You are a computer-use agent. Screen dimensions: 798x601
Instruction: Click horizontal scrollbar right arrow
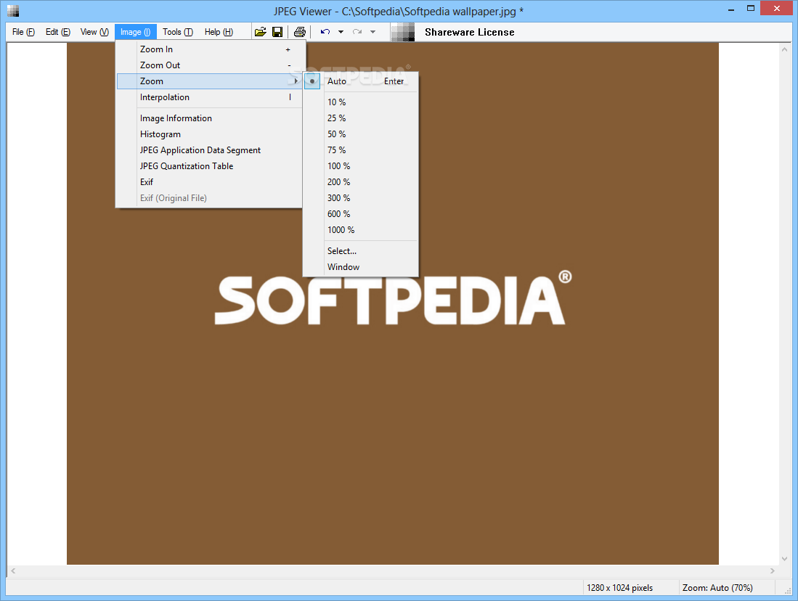point(772,571)
